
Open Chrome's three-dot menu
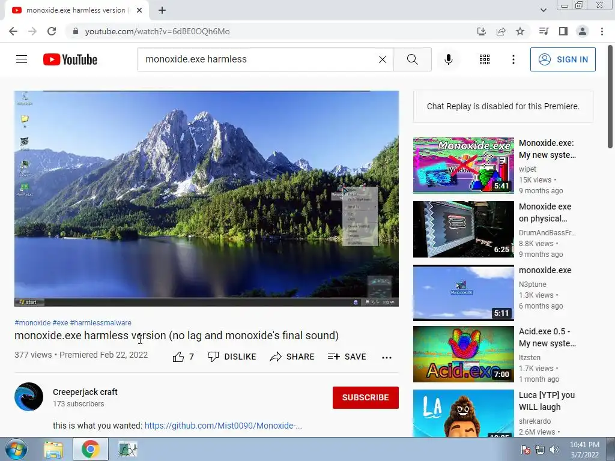coord(602,31)
